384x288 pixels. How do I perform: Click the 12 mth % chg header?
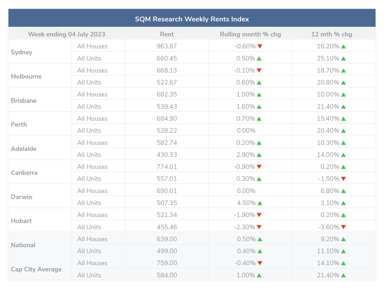click(x=332, y=34)
